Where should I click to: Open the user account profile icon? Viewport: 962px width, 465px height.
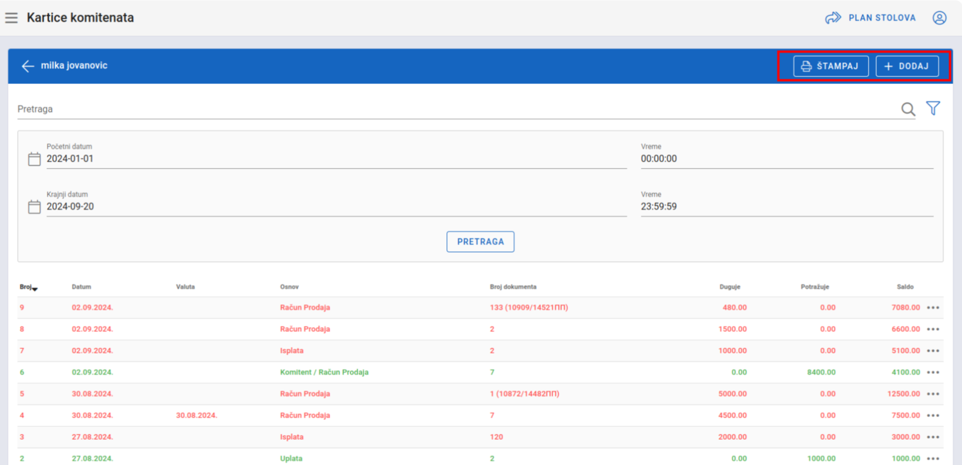[x=939, y=18]
